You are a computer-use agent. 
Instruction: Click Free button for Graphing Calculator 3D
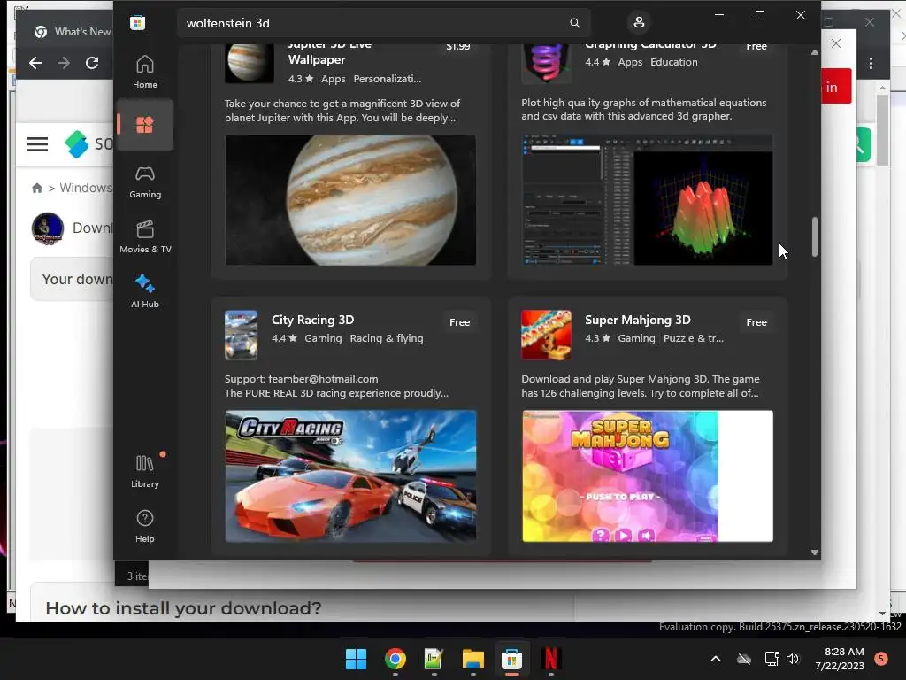tap(756, 46)
